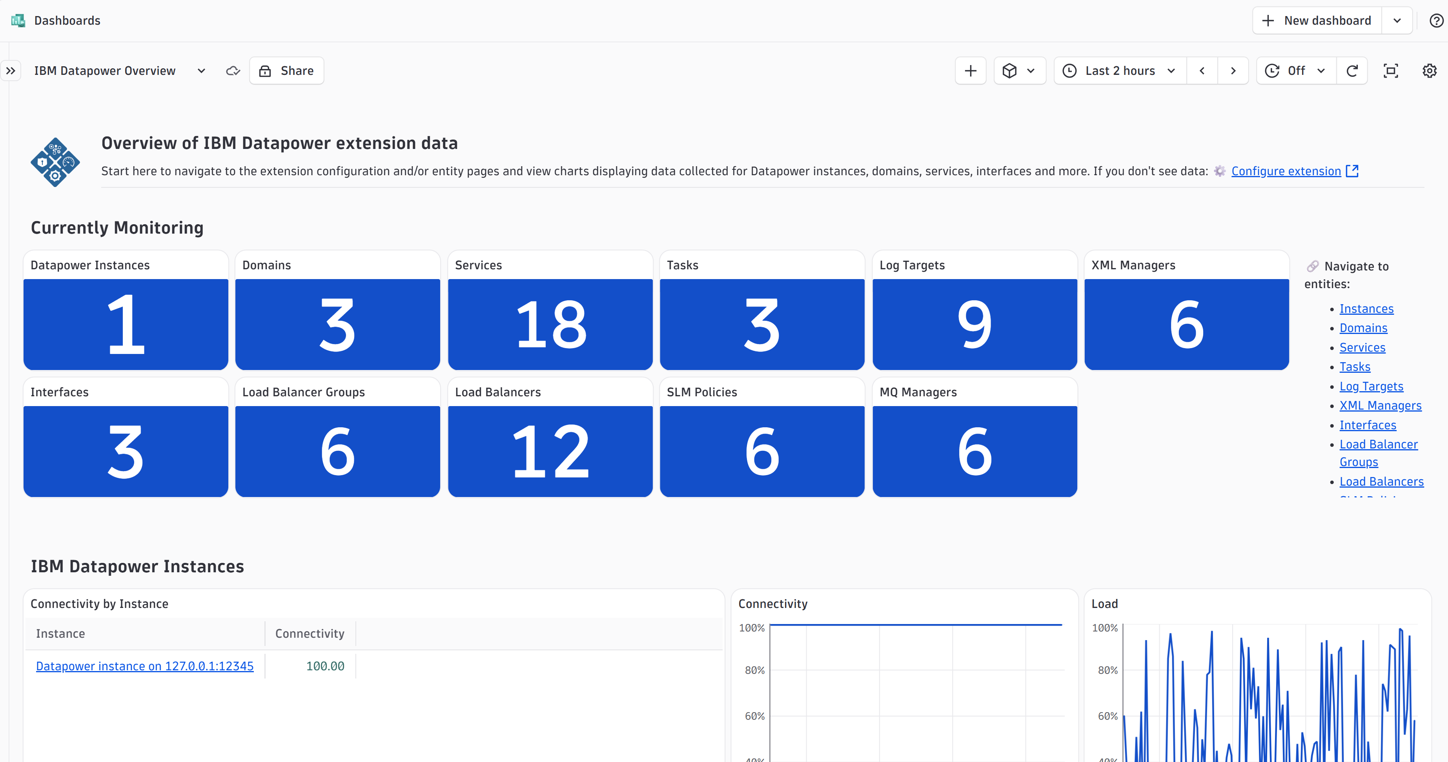The width and height of the screenshot is (1448, 762).
Task: Open the help question mark icon
Action: (x=1436, y=21)
